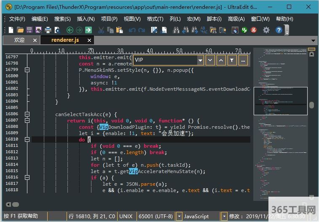
Task: Open the encoding dropdown after 65001 (UTF-8)
Action: tap(180, 216)
